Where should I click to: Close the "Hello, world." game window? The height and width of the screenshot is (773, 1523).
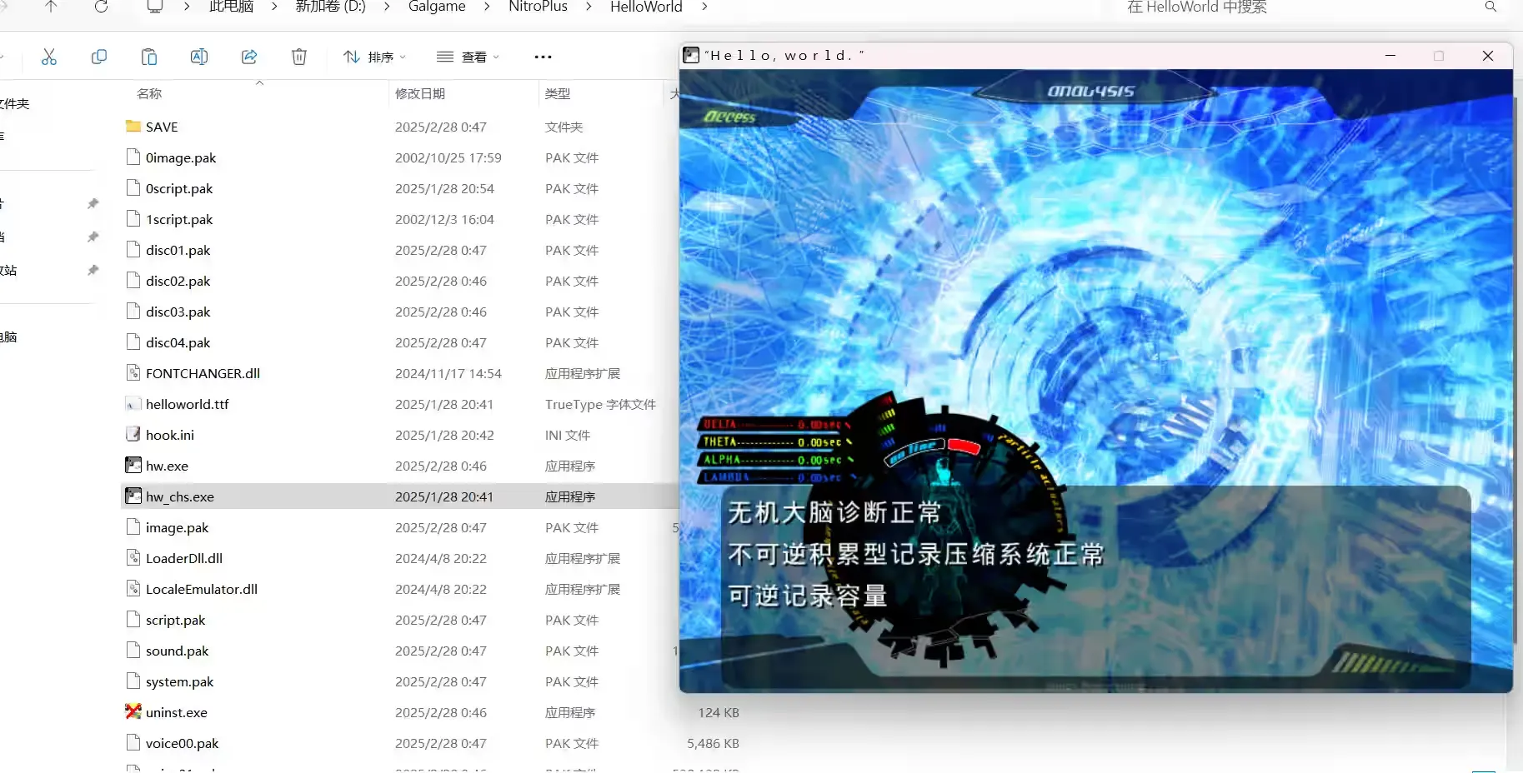1488,56
